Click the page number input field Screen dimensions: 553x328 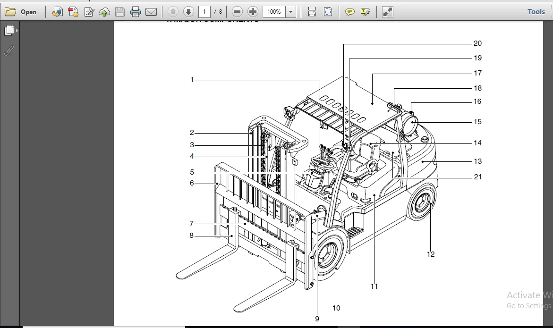point(204,12)
